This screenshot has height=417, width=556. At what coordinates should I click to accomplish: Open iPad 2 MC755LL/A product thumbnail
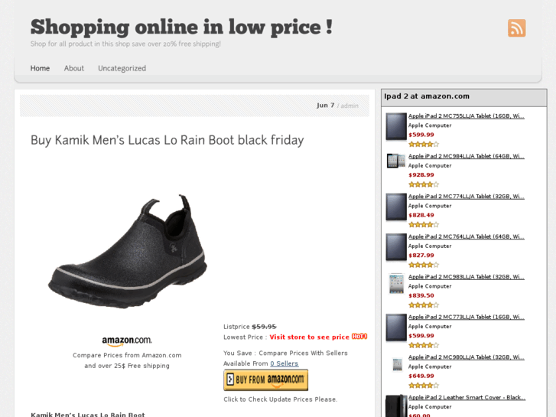[x=396, y=126]
